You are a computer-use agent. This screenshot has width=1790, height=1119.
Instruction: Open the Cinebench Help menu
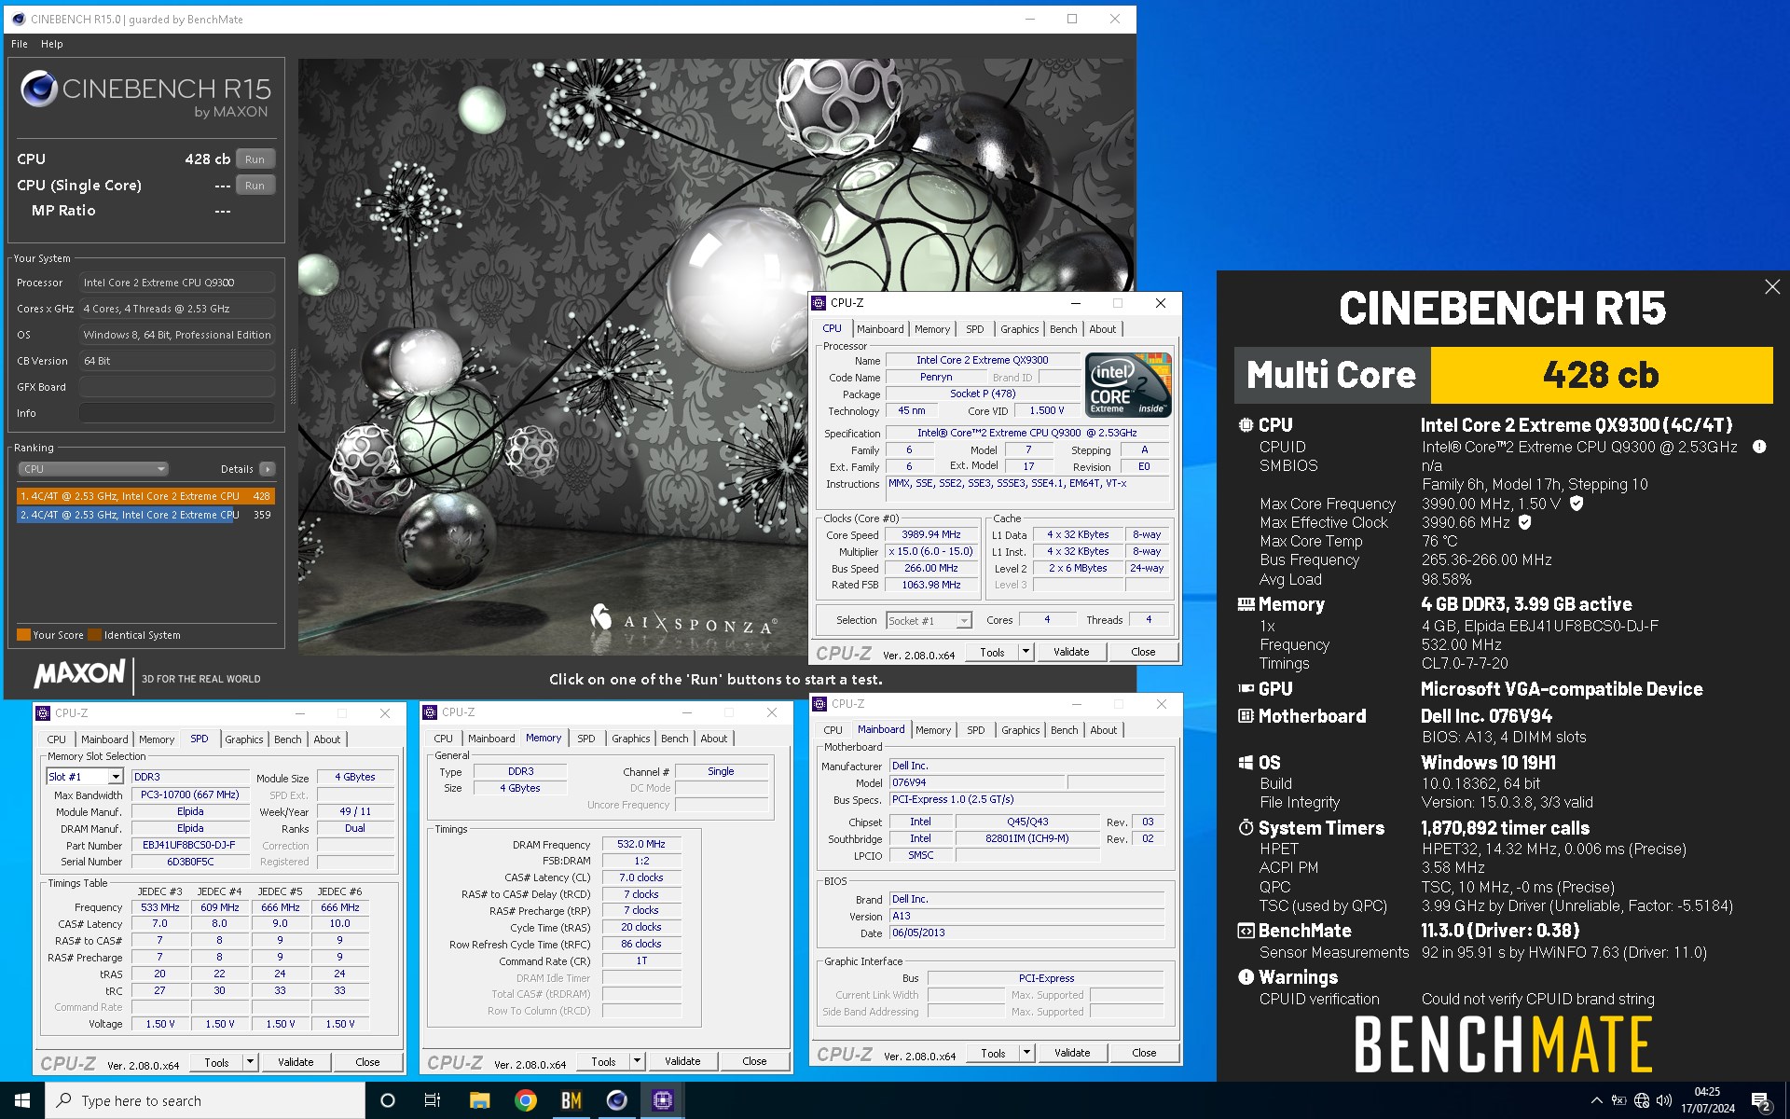coord(52,44)
